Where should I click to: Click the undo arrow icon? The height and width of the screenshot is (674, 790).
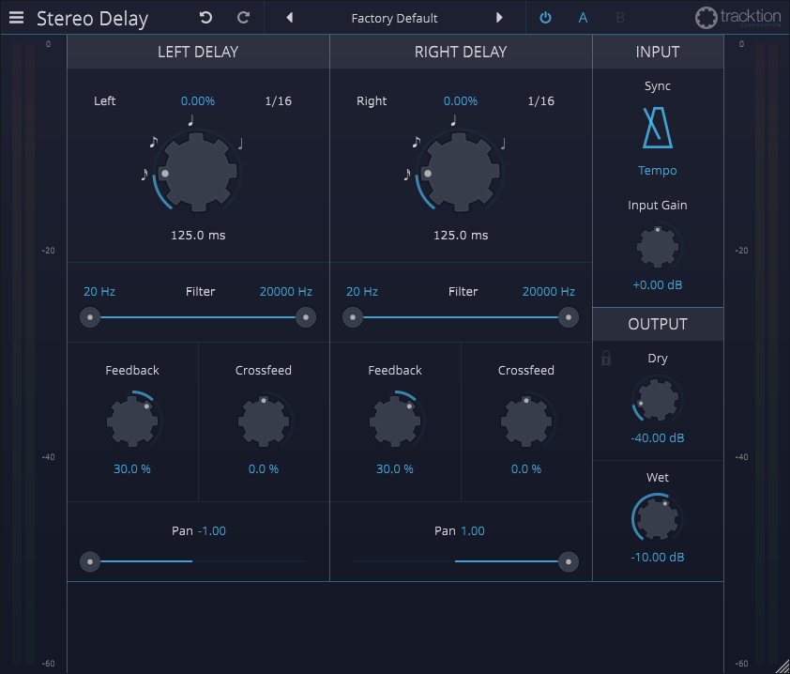coord(206,18)
